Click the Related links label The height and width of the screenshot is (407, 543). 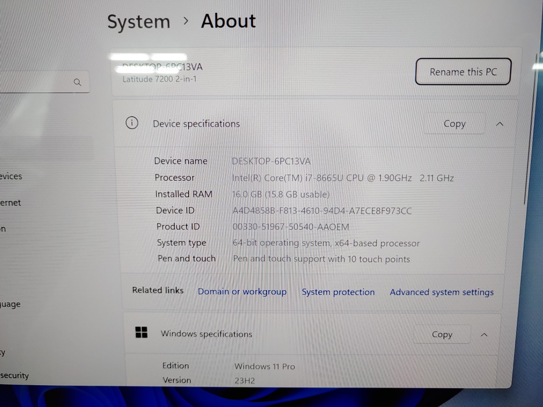coord(158,290)
